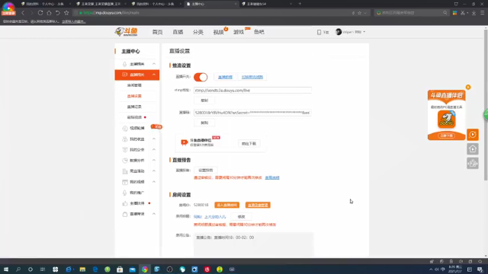The width and height of the screenshot is (488, 274).
Task: Open the 鱼吧 nav item
Action: (x=259, y=32)
